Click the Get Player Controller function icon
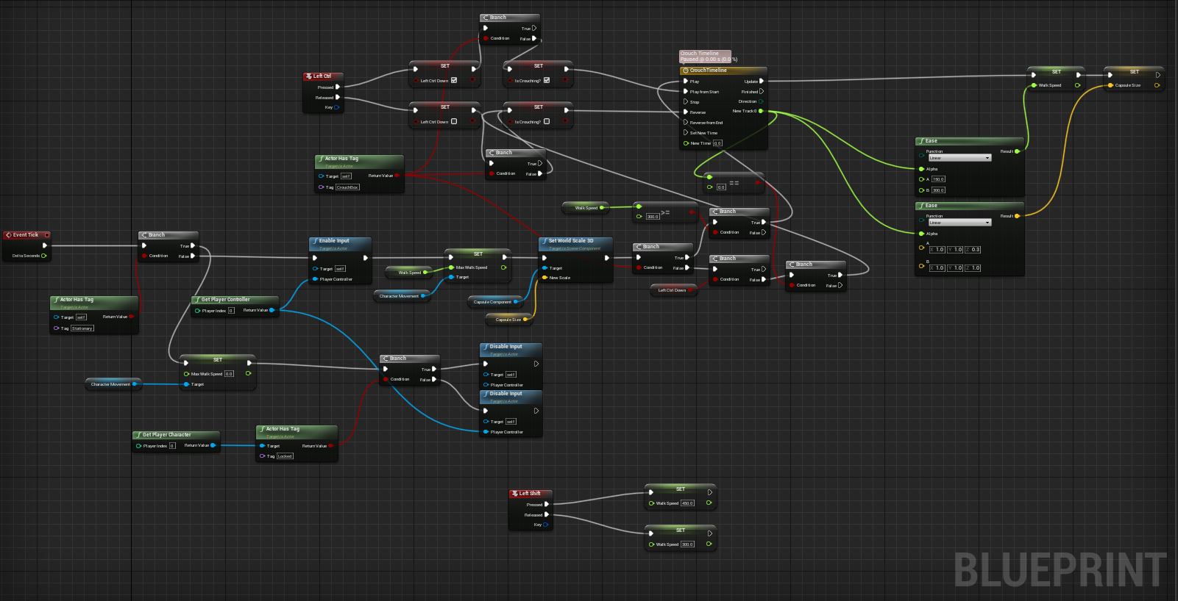Screen dimensions: 1178x601 pos(197,300)
